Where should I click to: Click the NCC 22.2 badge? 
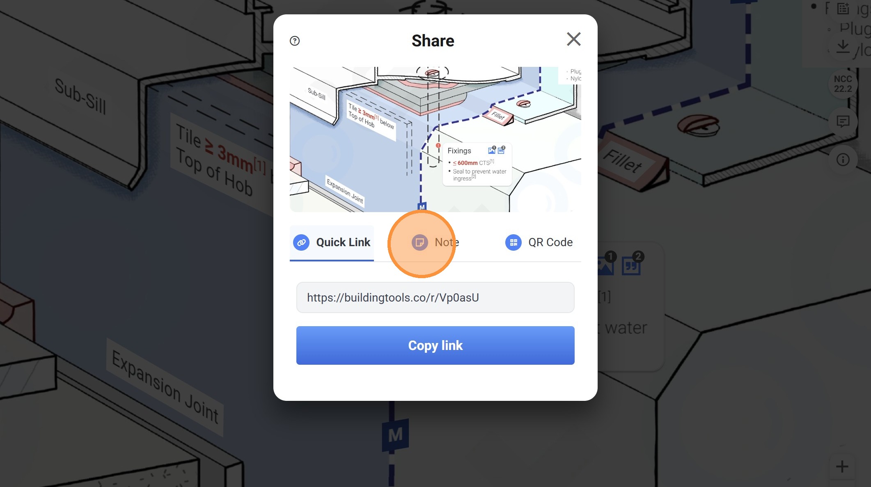(843, 84)
